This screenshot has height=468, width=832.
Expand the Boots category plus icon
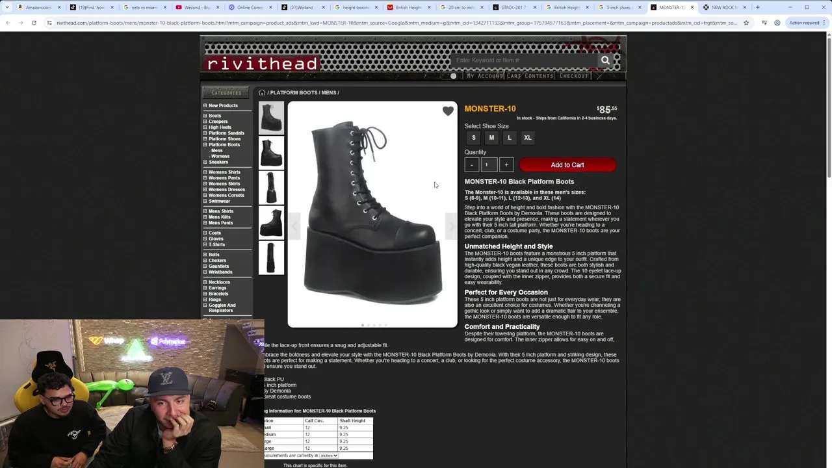click(x=205, y=116)
